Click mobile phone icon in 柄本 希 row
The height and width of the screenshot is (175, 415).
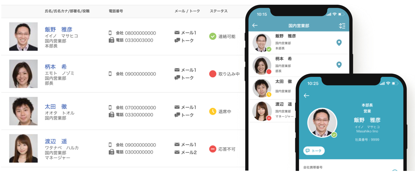coord(110,74)
